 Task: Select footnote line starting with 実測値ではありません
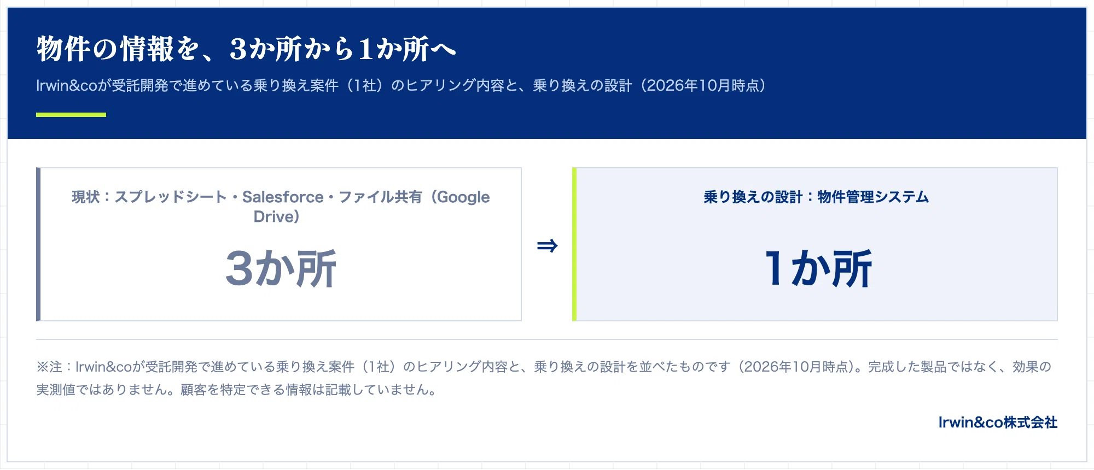pyautogui.click(x=236, y=390)
